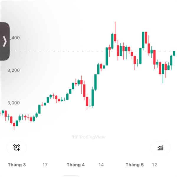The height and width of the screenshot is (177, 177).
Task: Select the large green candle in early May
Action: point(143,40)
